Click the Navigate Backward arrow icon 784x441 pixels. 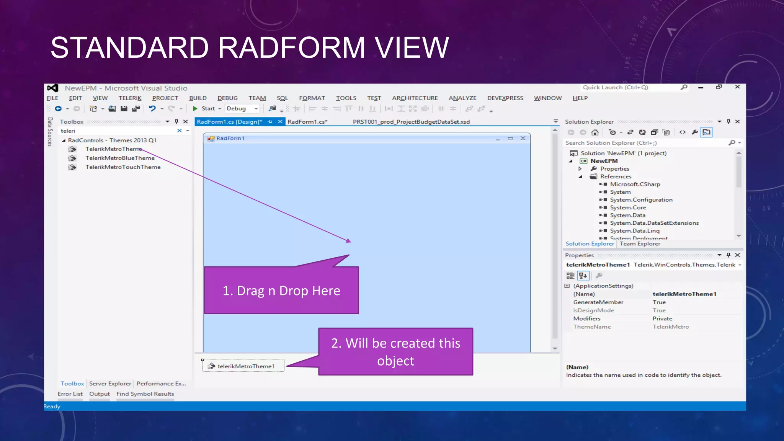click(58, 109)
